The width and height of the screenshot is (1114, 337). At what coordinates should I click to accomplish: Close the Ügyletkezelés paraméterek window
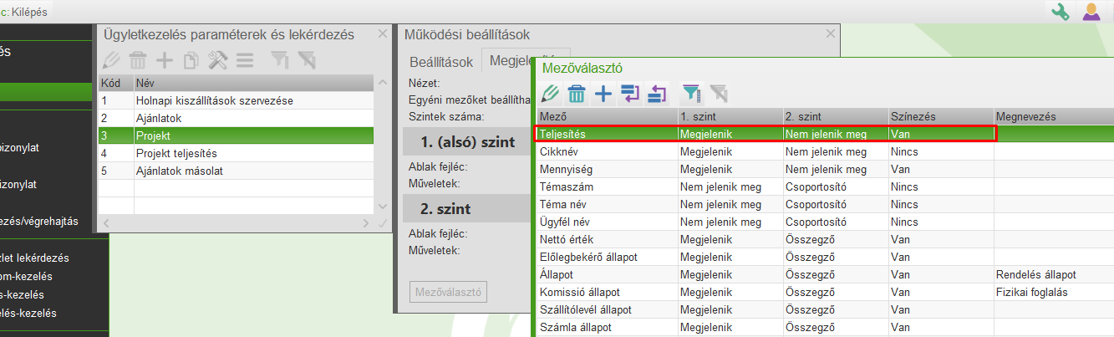point(383,34)
